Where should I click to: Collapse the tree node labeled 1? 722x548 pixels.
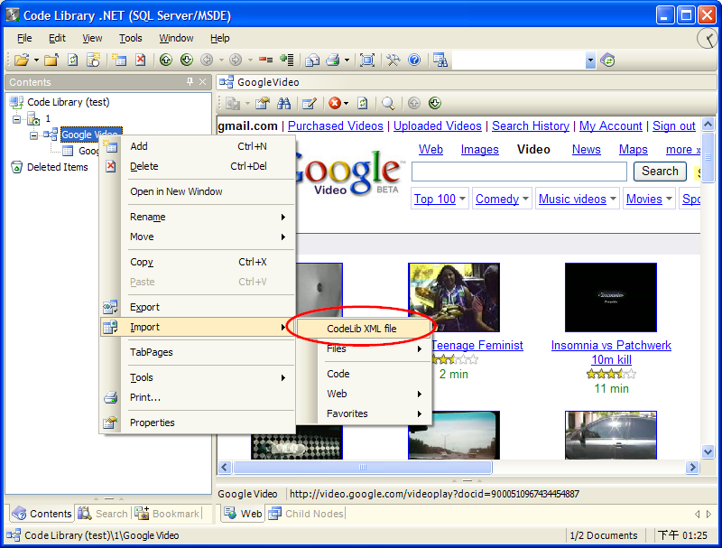click(x=17, y=119)
